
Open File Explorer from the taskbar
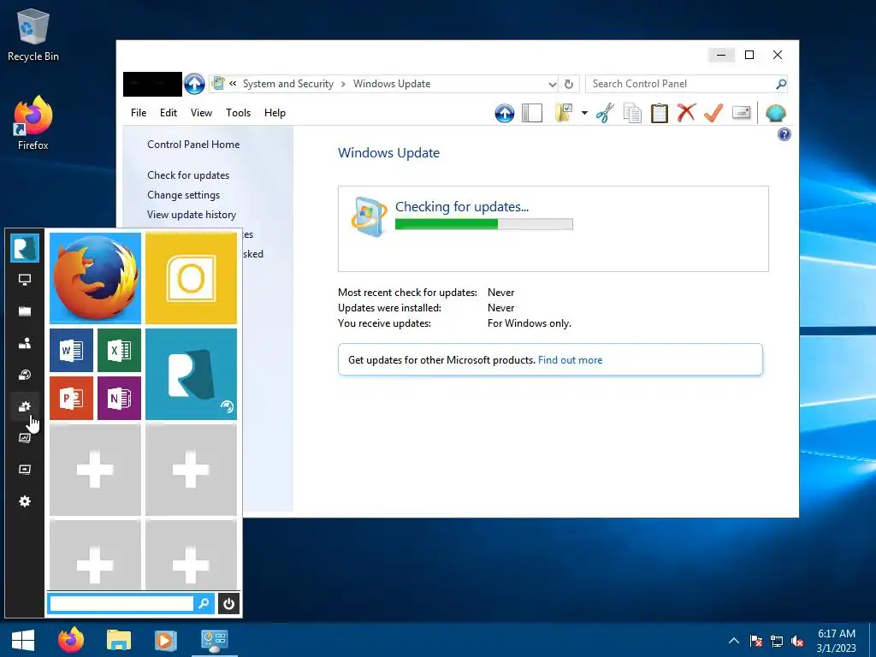click(x=118, y=640)
